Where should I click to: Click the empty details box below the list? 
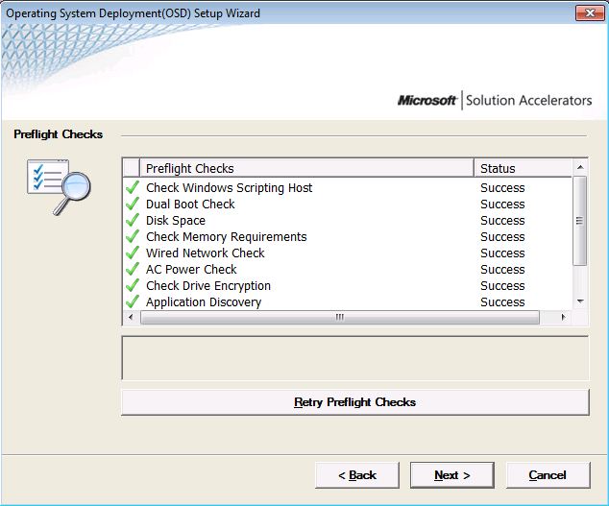point(355,358)
